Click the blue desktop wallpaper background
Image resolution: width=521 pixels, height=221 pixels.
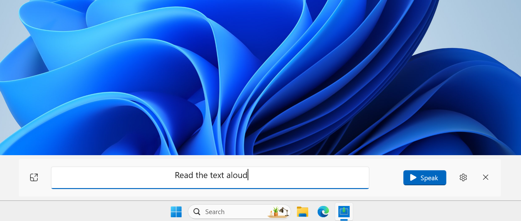pyautogui.click(x=260, y=78)
